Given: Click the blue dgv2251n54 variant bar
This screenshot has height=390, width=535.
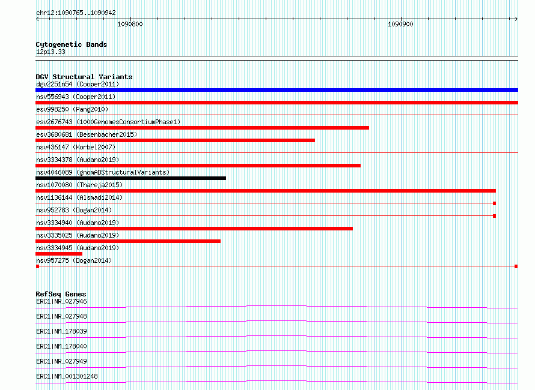Looking at the screenshot, I should (x=277, y=90).
